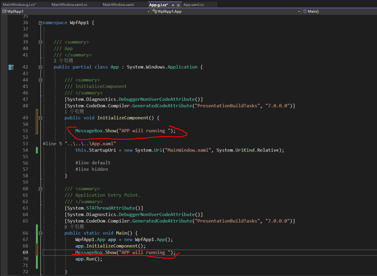Collapse the summary comment at line 44
Viewport: 377px width, 276px height.
click(x=40, y=80)
